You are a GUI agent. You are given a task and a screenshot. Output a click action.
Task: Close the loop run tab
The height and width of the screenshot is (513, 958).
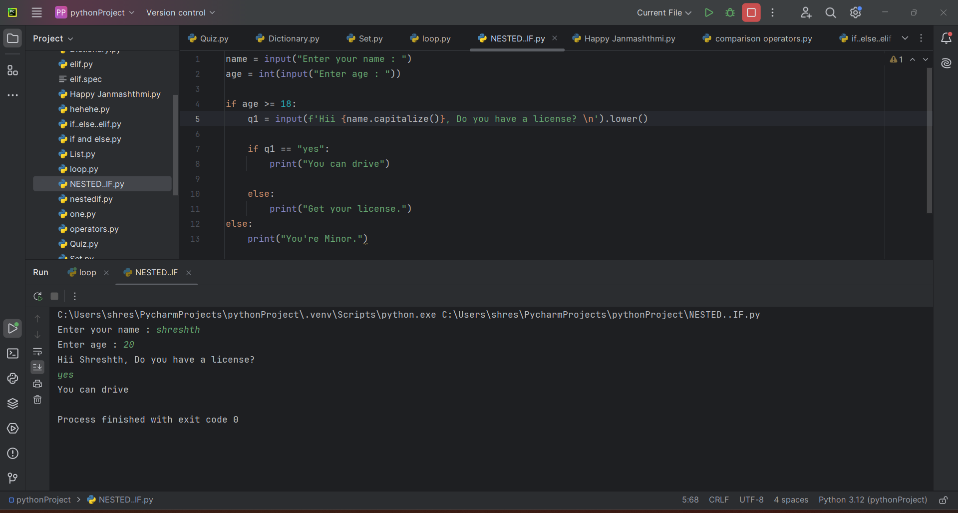tap(106, 273)
